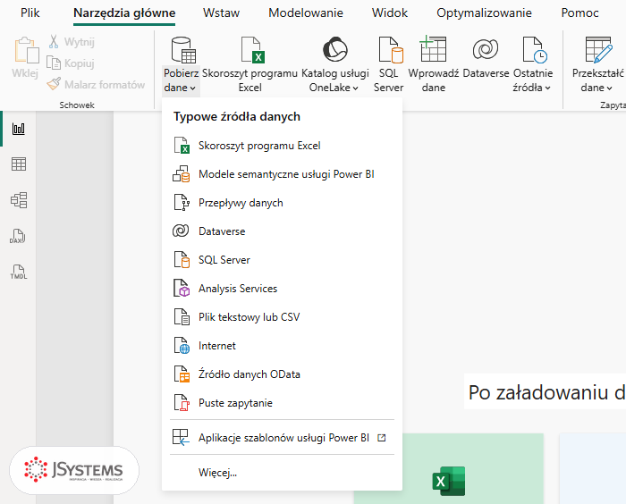Collapse the Pobierz dane dropdown arrow
Image resolution: width=626 pixels, height=504 pixels.
click(x=193, y=88)
